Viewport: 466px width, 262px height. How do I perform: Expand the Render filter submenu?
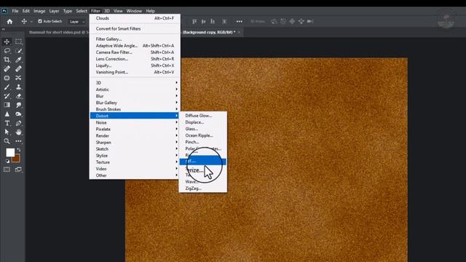tap(135, 135)
